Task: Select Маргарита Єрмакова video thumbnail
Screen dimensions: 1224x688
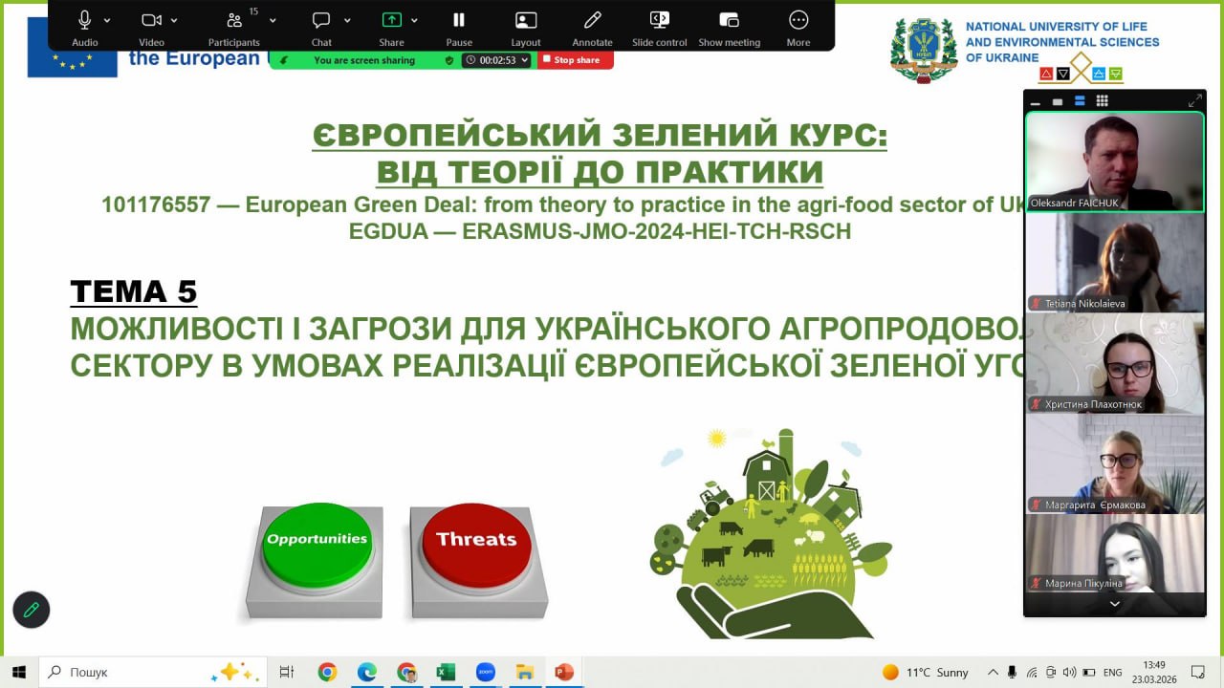Action: click(1115, 463)
